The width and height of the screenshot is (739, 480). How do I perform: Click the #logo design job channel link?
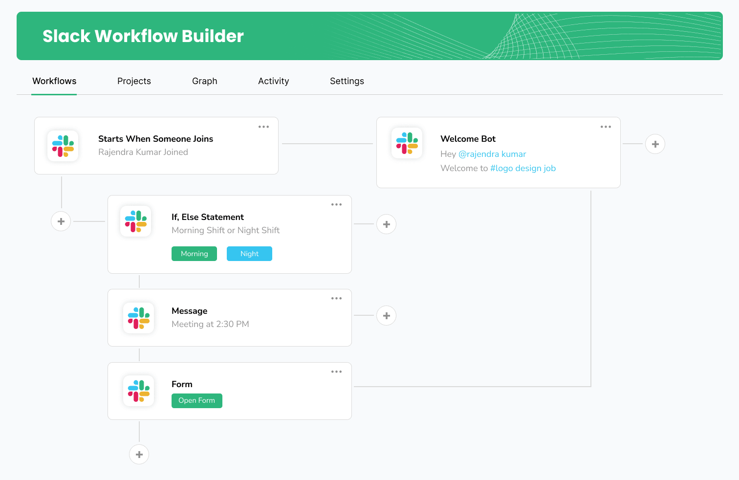tap(523, 168)
